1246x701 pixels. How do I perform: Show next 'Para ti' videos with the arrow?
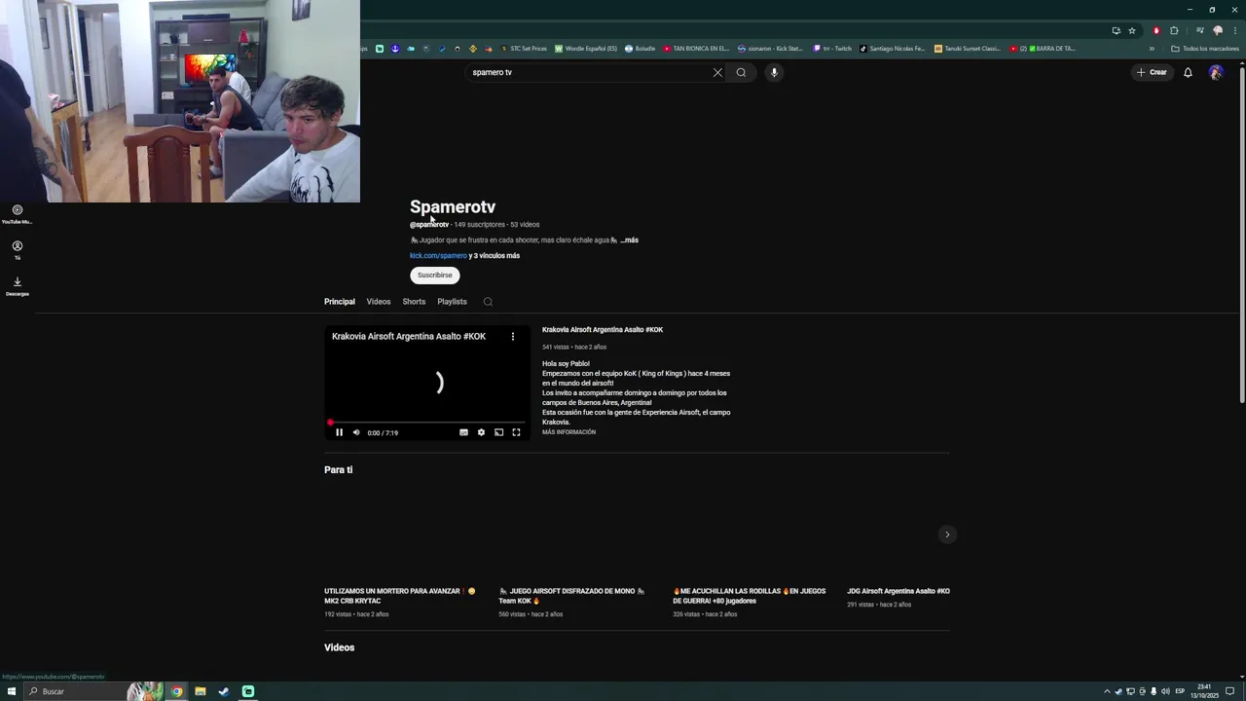click(946, 535)
